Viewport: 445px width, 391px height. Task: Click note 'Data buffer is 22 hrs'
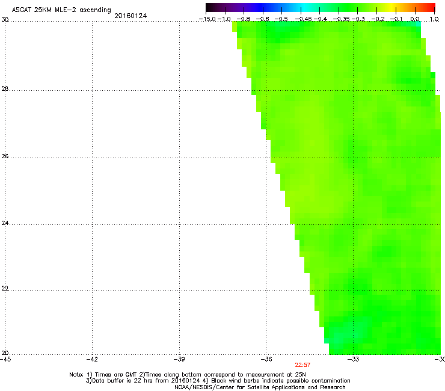(x=123, y=381)
